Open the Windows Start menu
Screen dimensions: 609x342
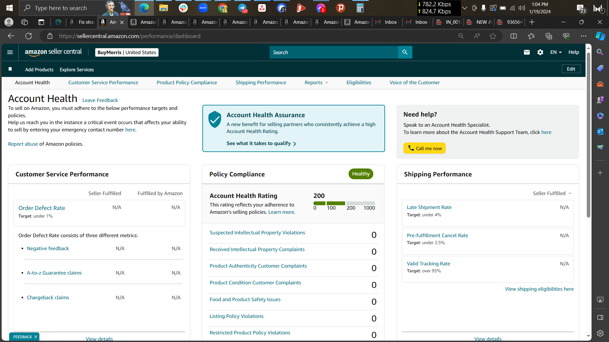(x=10, y=8)
